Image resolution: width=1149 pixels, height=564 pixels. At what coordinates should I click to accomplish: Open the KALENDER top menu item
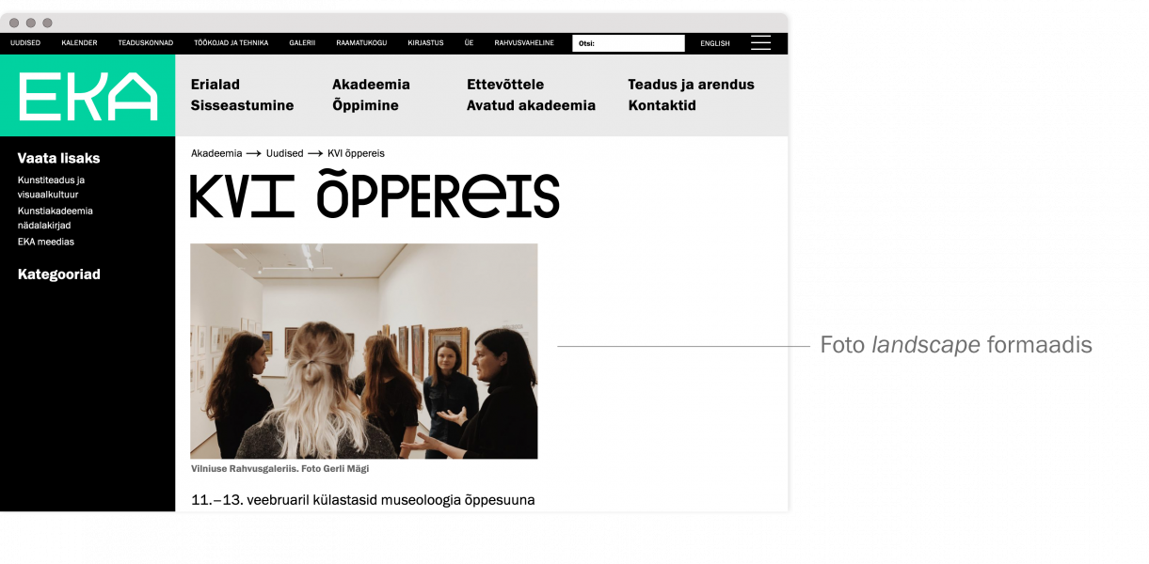pos(79,43)
